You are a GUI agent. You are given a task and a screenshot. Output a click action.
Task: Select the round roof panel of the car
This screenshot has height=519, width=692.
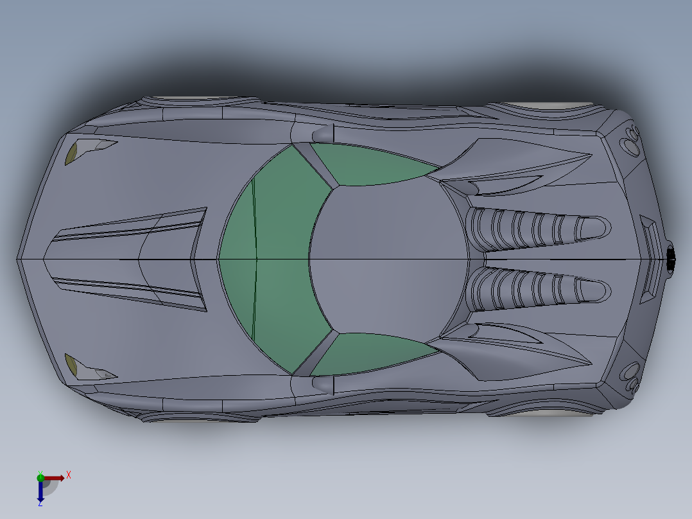[388, 259]
